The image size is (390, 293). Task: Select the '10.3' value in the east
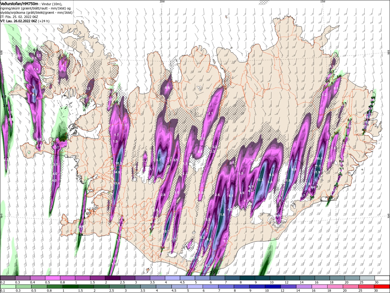coord(320,158)
